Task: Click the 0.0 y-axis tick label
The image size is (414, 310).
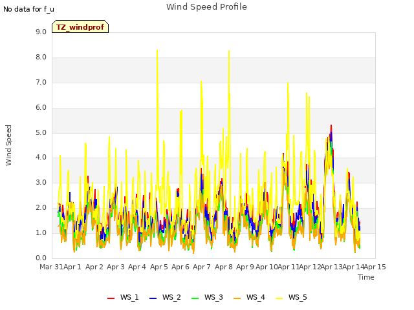Action: 41,258
